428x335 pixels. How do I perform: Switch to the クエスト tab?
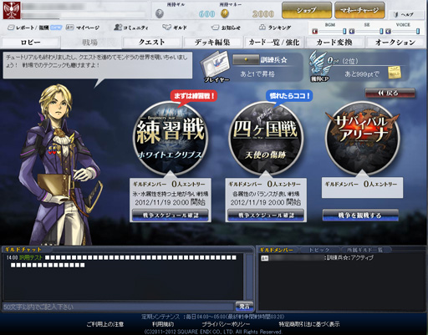[x=151, y=43]
